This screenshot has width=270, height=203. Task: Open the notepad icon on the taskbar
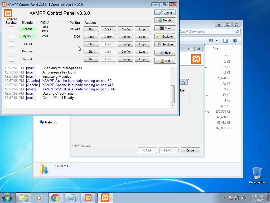[x=72, y=198]
